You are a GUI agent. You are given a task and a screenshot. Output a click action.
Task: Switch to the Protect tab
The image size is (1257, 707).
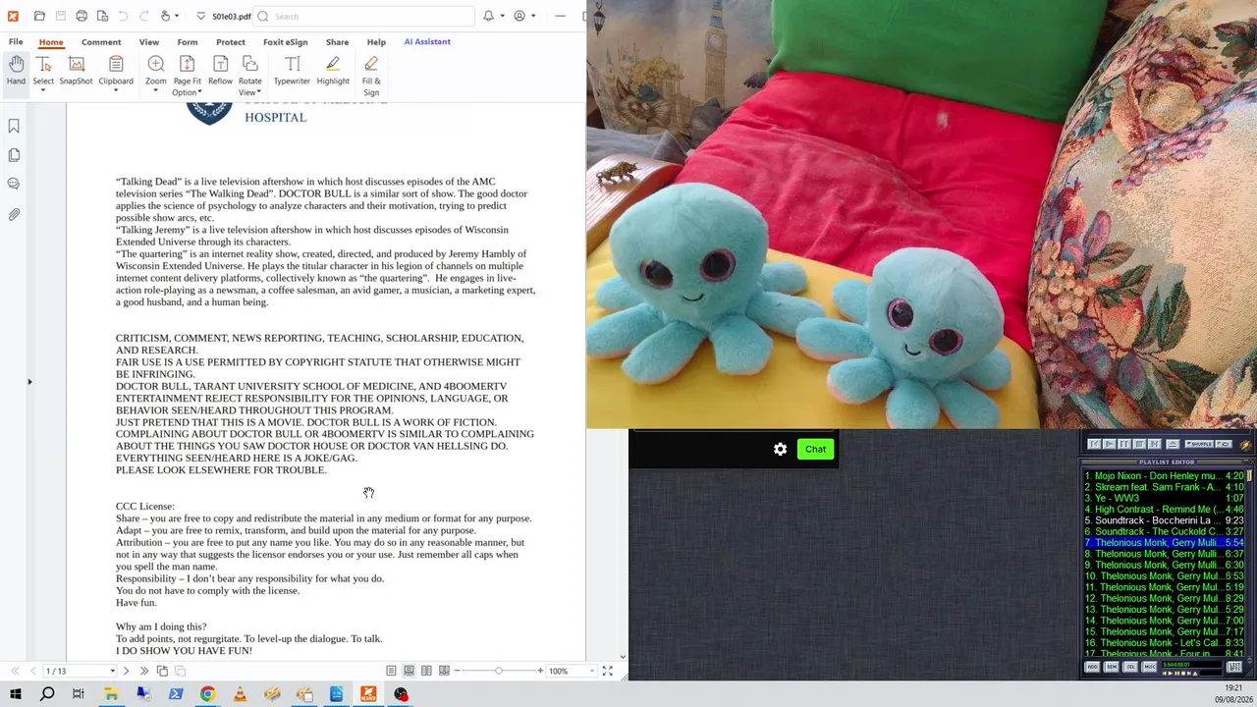[x=231, y=42]
